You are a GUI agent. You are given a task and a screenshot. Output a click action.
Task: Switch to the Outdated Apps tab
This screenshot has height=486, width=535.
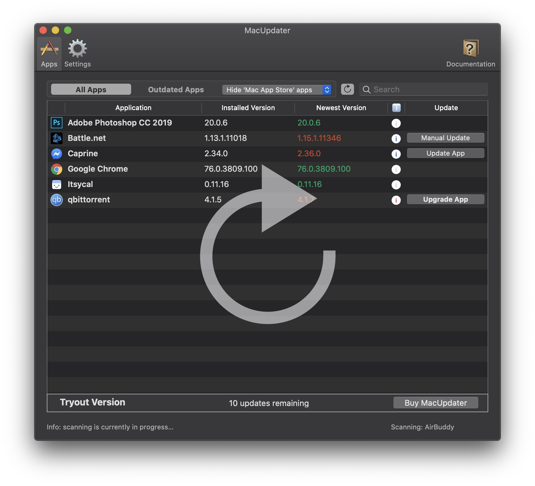click(176, 90)
